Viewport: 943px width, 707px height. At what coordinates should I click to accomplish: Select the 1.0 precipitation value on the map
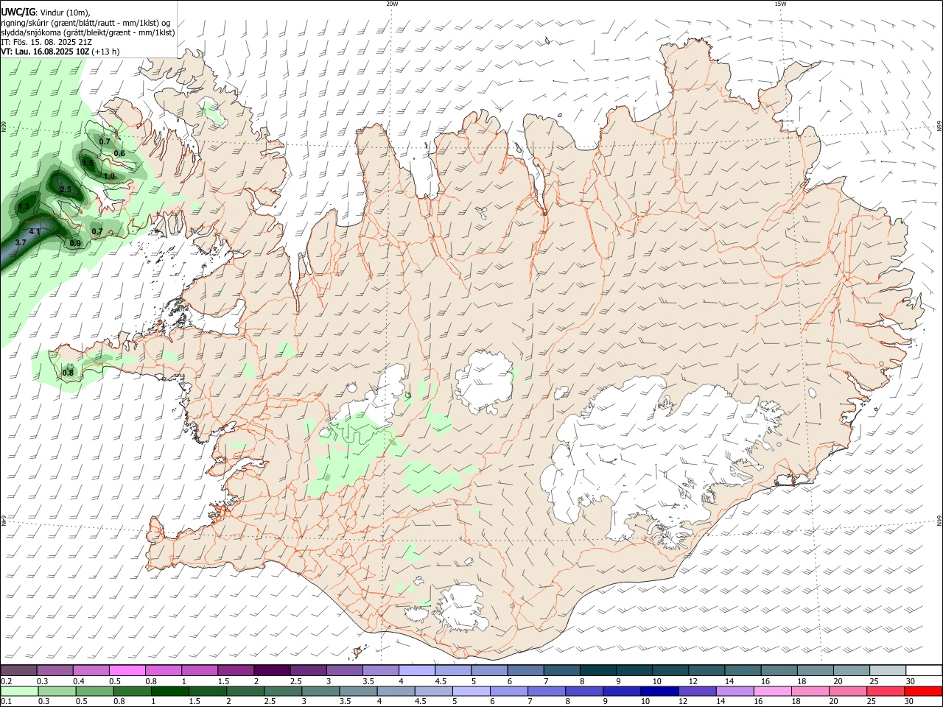[x=109, y=177]
